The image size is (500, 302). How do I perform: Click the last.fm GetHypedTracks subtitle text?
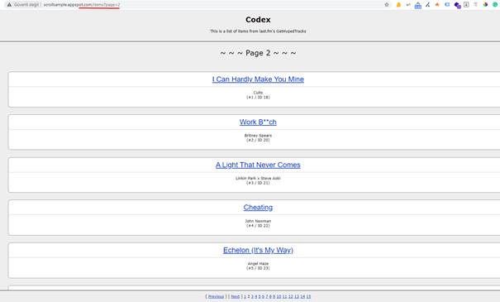point(258,31)
